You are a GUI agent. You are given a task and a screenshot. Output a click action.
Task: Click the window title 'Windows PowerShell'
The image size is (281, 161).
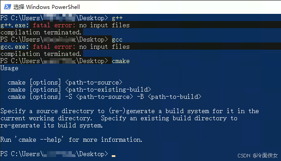53,7
